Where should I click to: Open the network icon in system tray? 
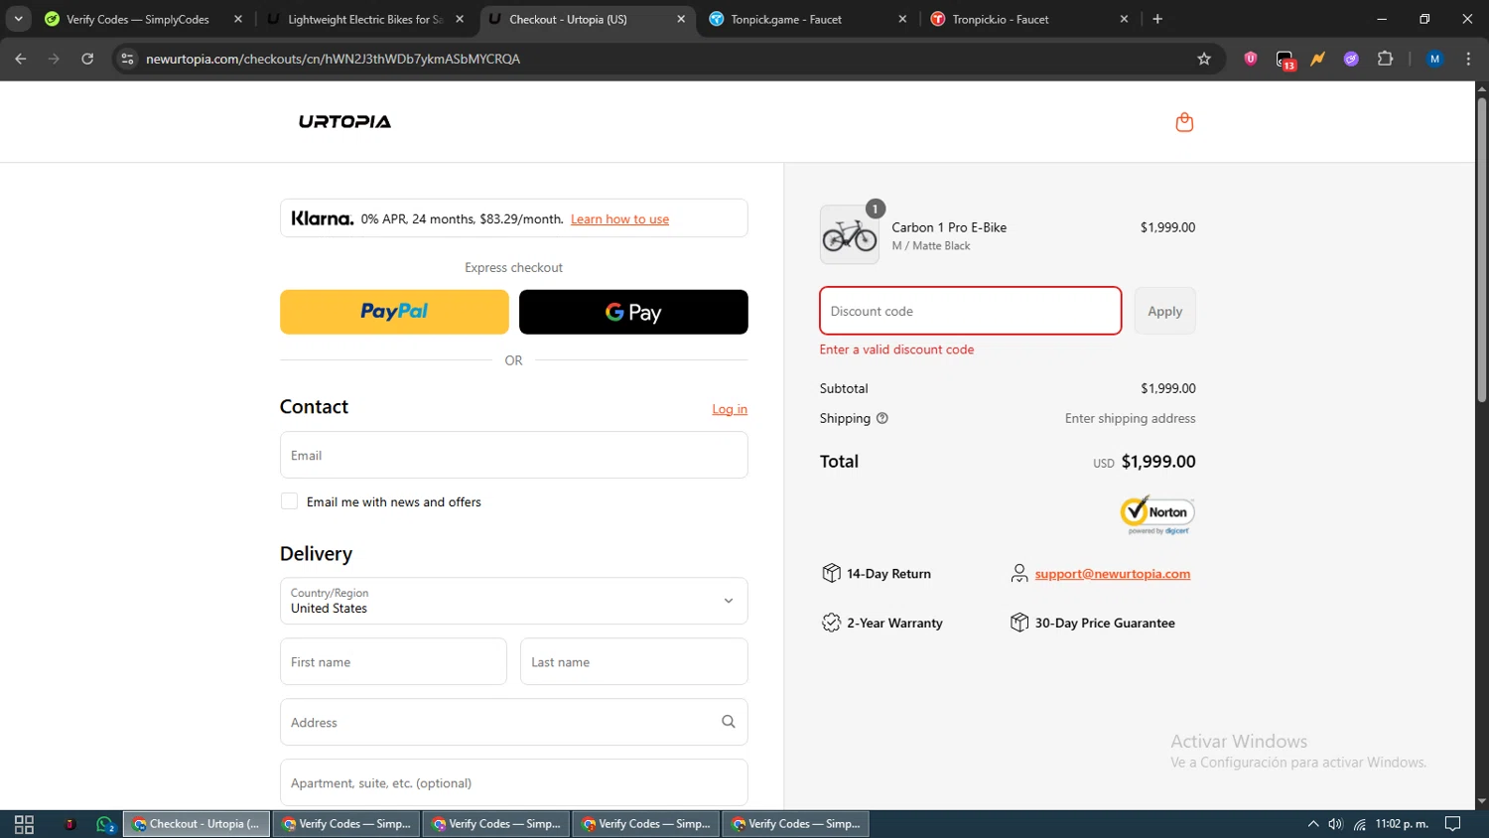1360,824
